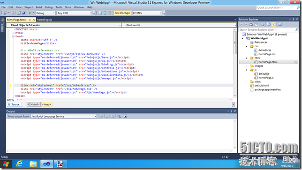Open File Explorer from taskbar
This screenshot has height=170, width=302.
tap(33, 164)
